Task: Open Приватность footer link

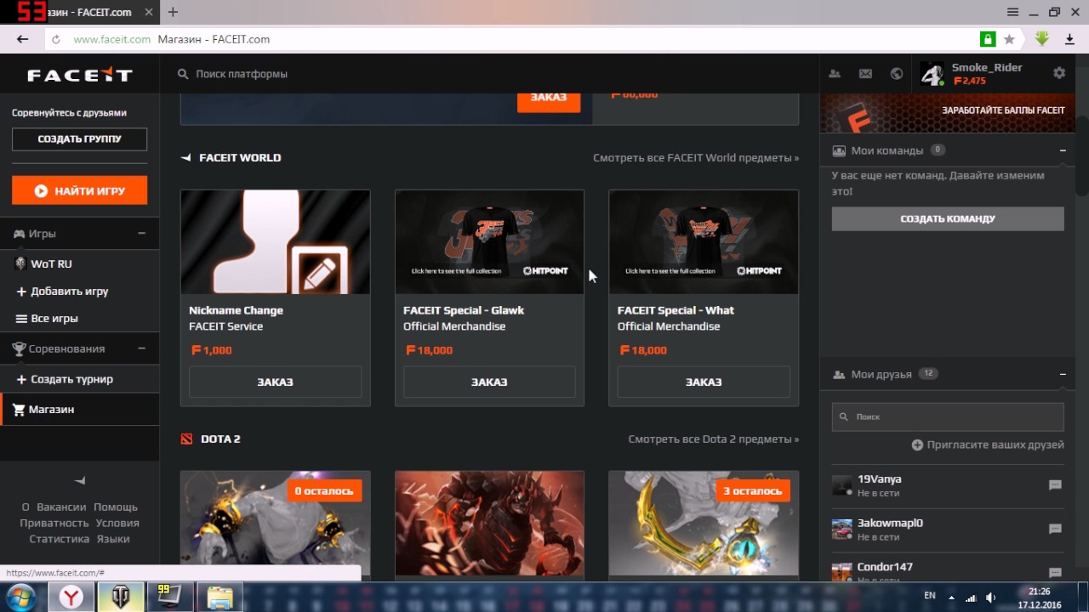Action: click(x=54, y=523)
